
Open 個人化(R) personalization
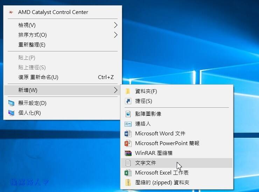click(63, 113)
